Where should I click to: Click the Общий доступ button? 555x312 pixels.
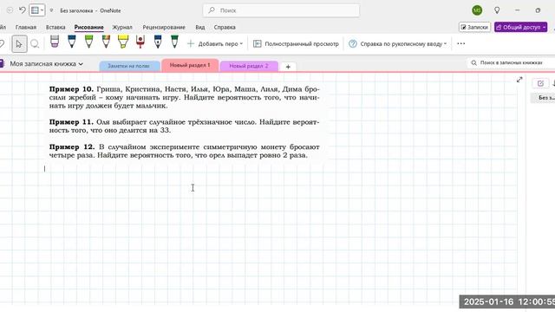(x=520, y=27)
